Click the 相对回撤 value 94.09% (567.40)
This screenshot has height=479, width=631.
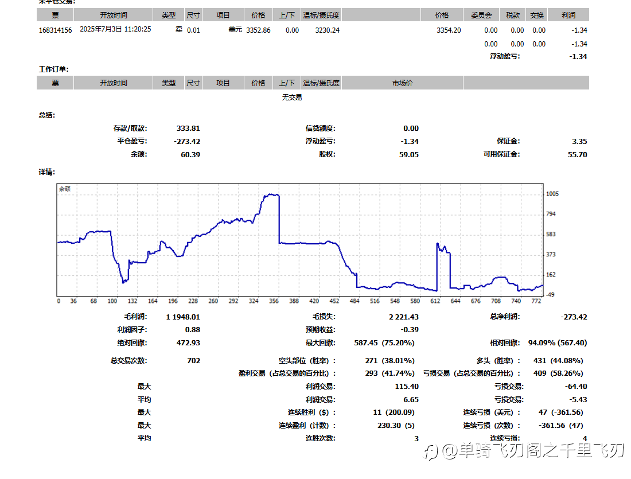pos(558,343)
